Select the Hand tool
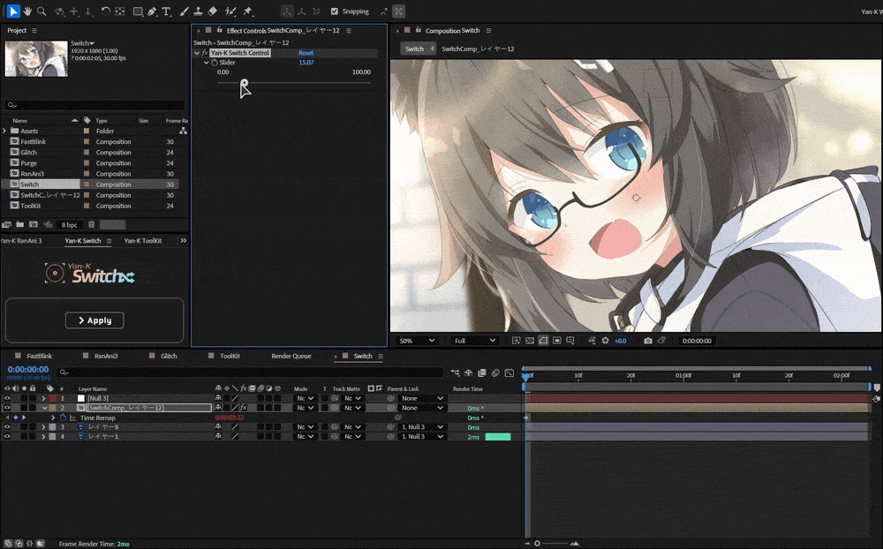This screenshot has height=549, width=883. 27,11
